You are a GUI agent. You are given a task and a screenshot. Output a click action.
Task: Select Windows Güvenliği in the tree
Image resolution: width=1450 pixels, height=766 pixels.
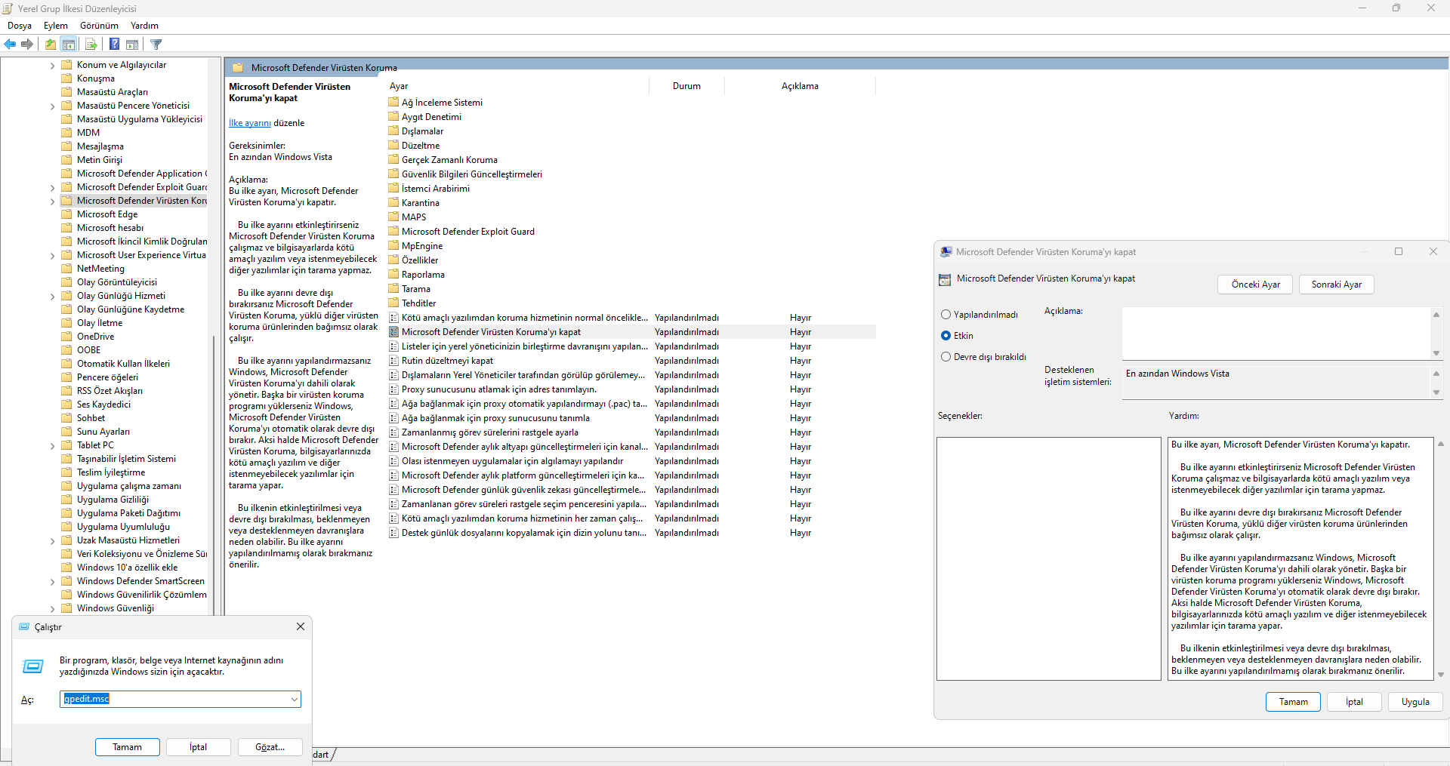coord(115,608)
